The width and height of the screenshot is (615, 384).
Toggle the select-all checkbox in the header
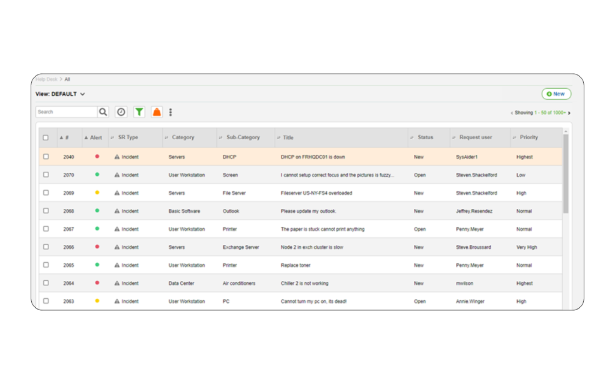point(47,137)
